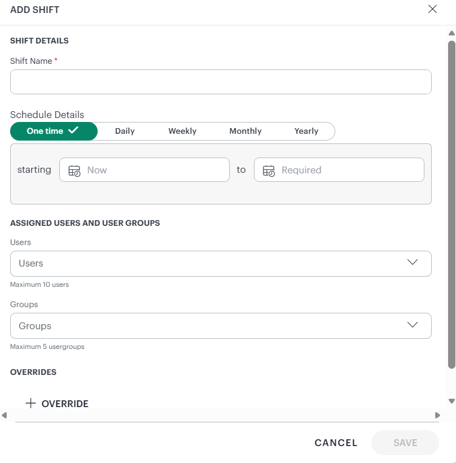The width and height of the screenshot is (456, 463).
Task: Click the calendar icon in end date field
Action: pos(269,171)
